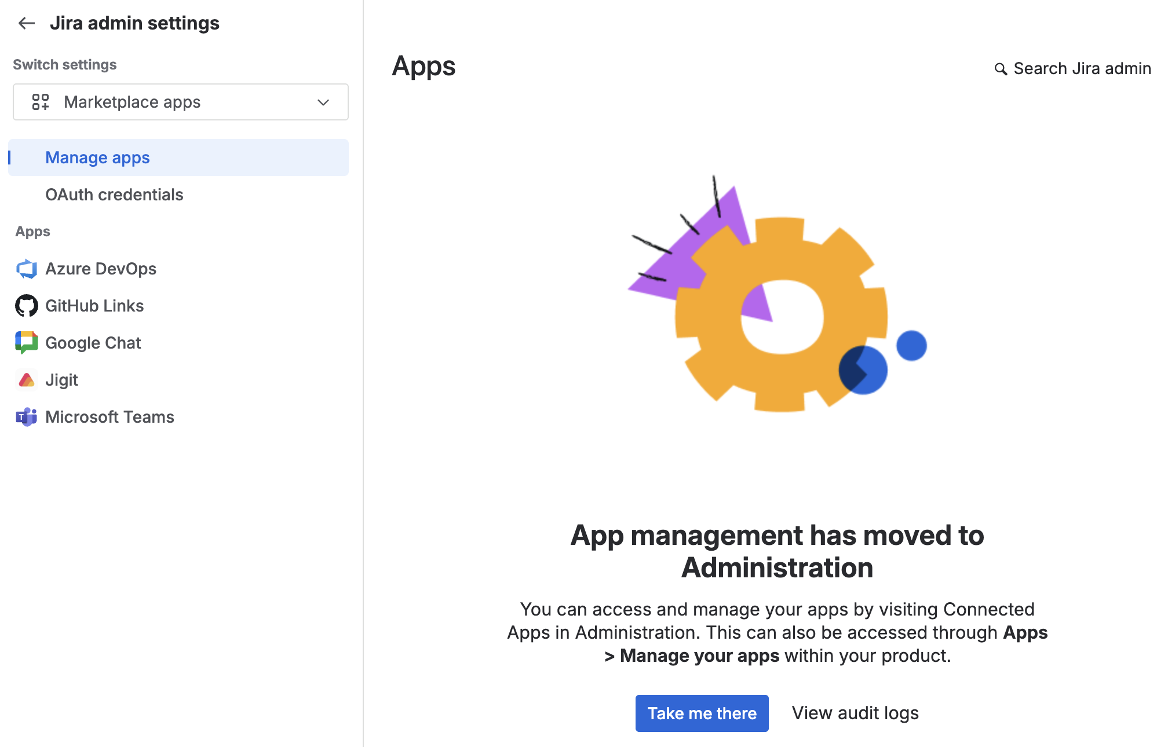Image resolution: width=1168 pixels, height=747 pixels.
Task: Click the 'App management has moved' heading
Action: pyautogui.click(x=777, y=551)
